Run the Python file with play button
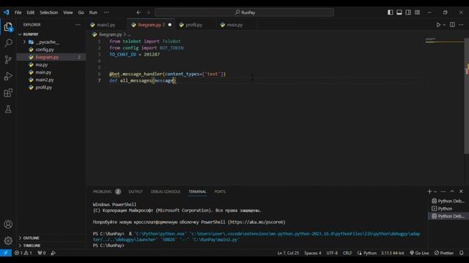Image resolution: width=469 pixels, height=263 pixels. 438,25
